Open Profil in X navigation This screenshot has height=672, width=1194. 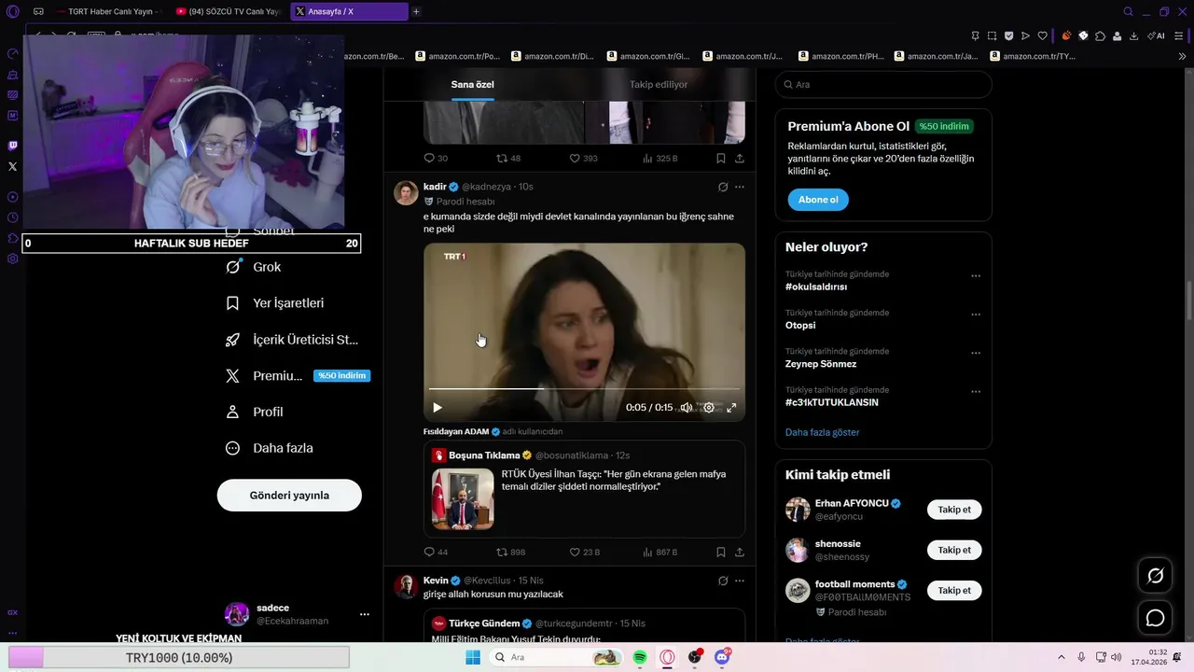(255, 412)
